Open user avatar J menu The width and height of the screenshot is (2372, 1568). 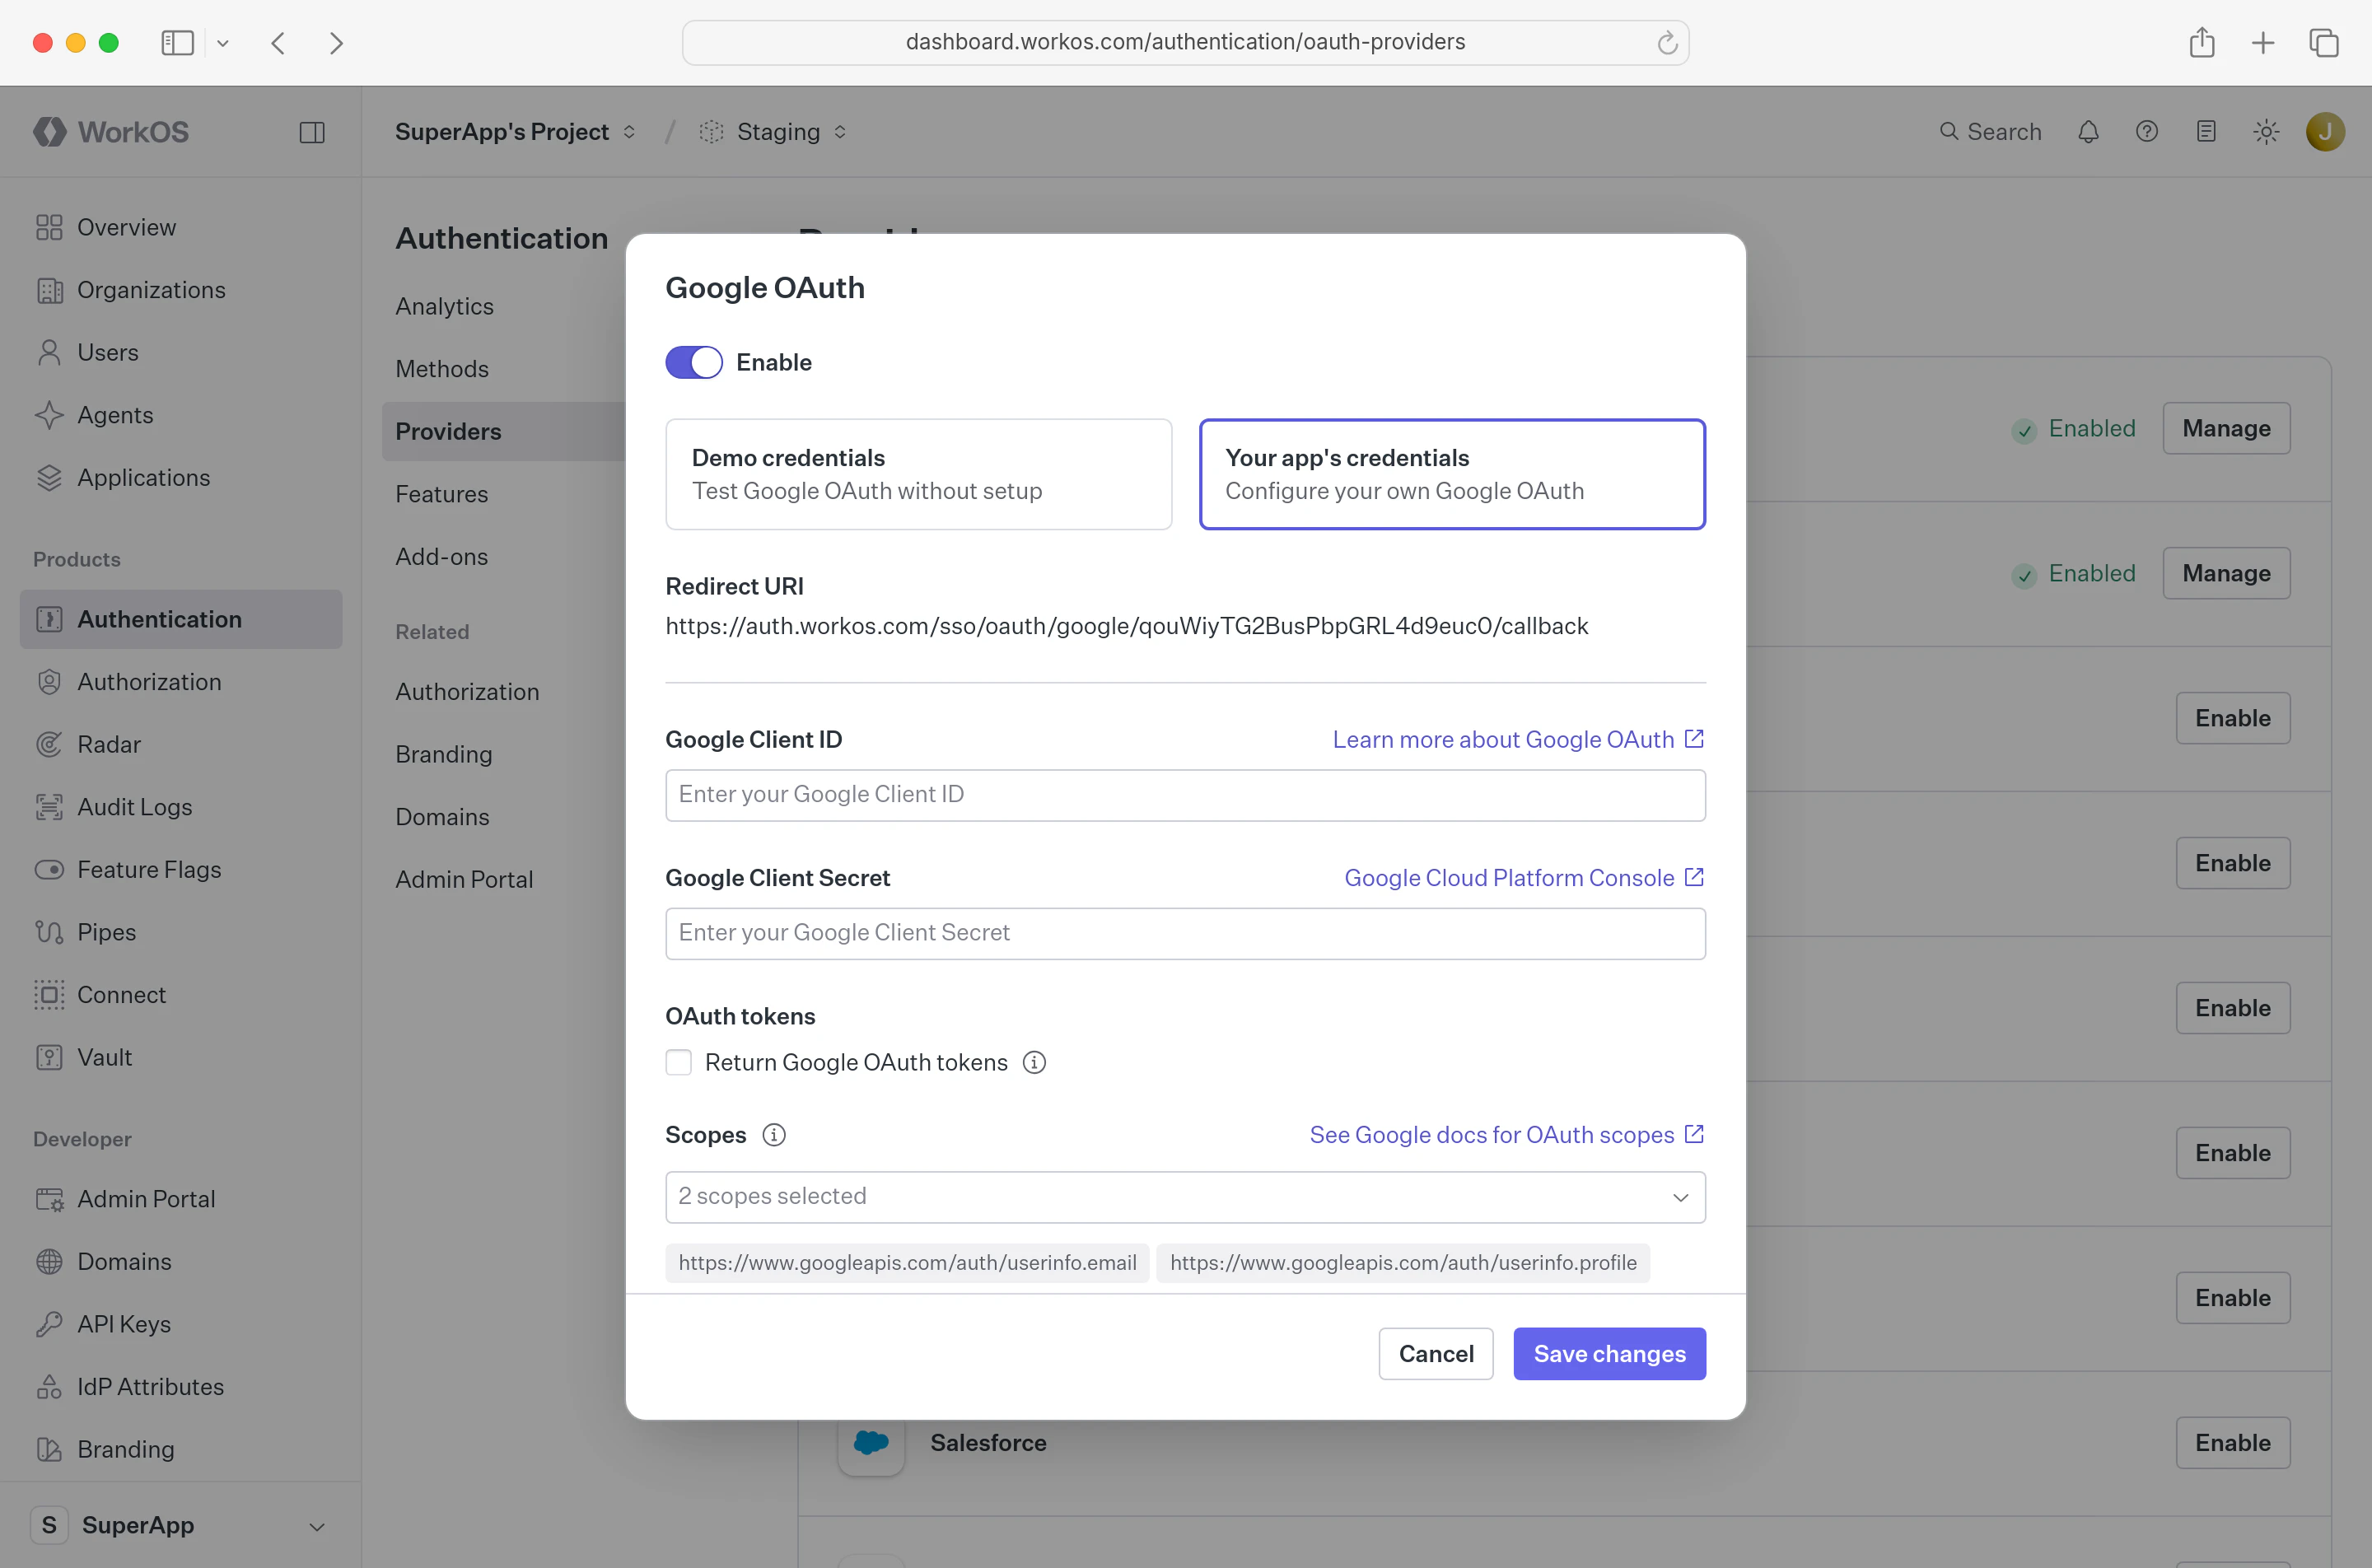point(2325,132)
